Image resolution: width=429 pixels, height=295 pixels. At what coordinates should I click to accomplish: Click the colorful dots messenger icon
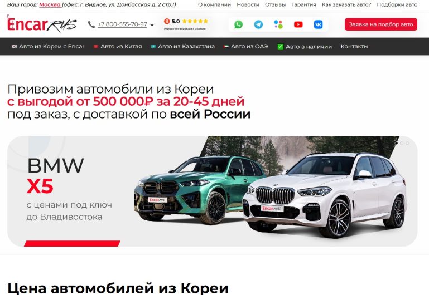[278, 24]
